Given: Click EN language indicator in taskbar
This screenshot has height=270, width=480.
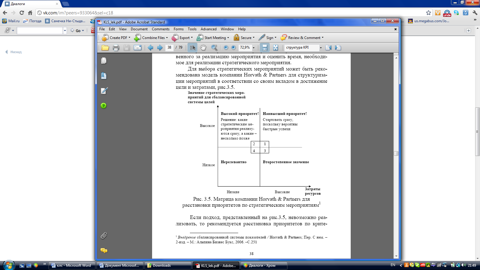Looking at the screenshot, I should 393,265.
